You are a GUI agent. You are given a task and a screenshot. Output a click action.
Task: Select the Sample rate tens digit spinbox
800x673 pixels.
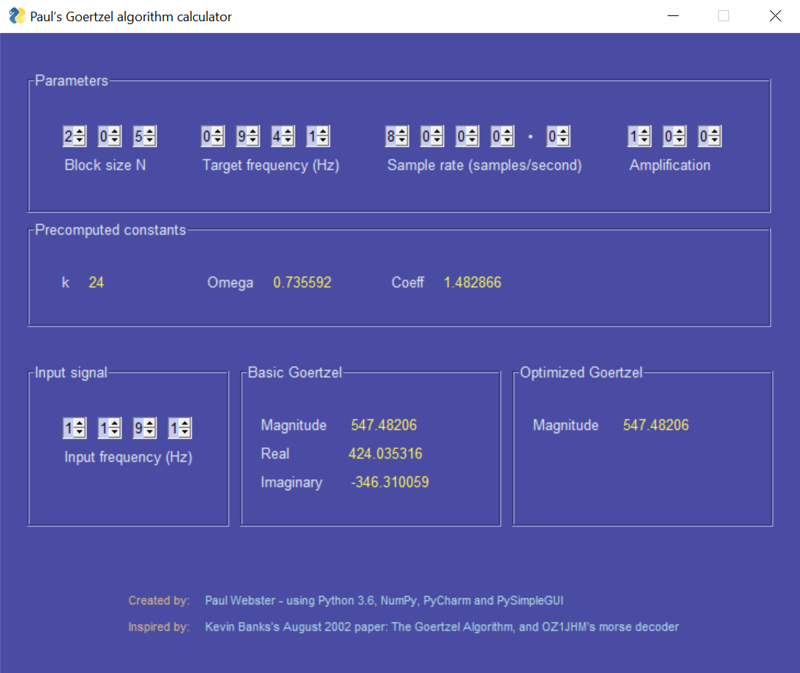(468, 136)
